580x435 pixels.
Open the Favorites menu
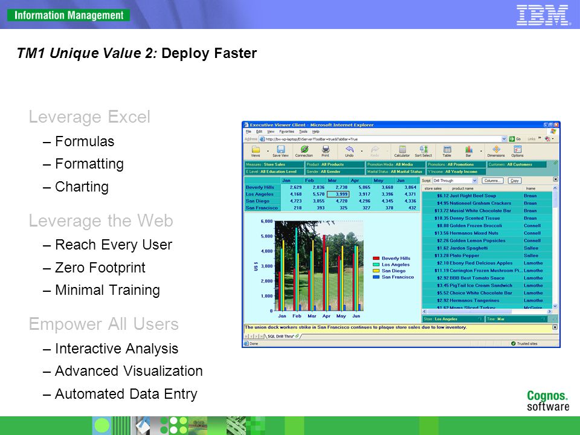[x=286, y=132]
